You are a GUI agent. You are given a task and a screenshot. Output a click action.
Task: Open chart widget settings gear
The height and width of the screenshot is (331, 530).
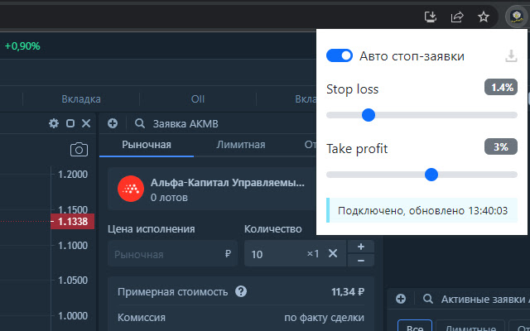54,123
